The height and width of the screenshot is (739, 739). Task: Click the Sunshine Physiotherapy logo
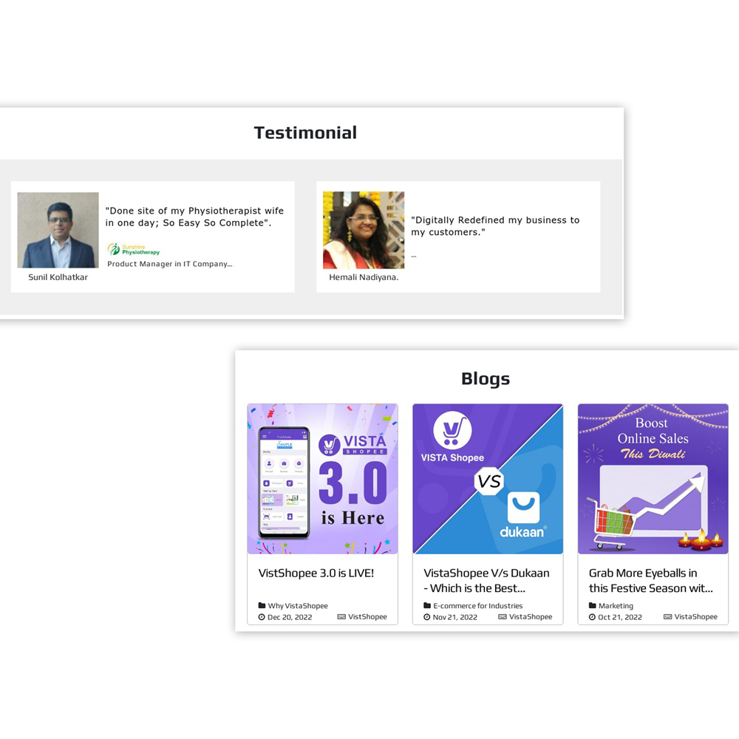pyautogui.click(x=133, y=249)
